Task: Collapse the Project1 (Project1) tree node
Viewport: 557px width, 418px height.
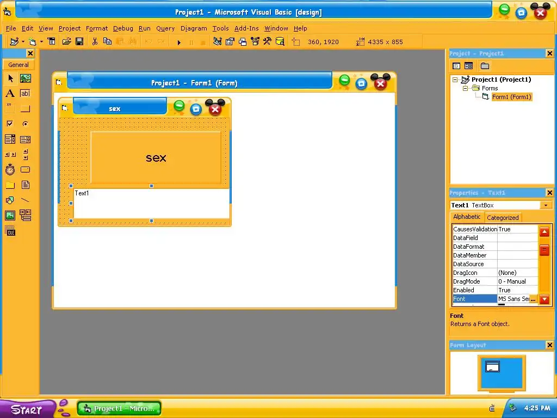Action: (455, 79)
